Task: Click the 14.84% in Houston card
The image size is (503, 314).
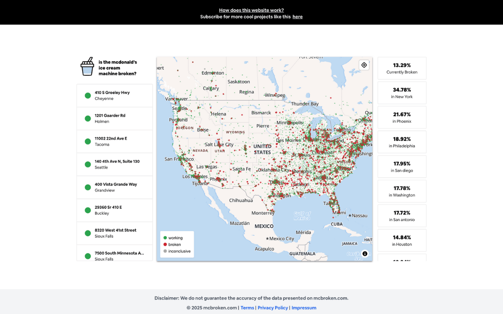Action: point(402,240)
